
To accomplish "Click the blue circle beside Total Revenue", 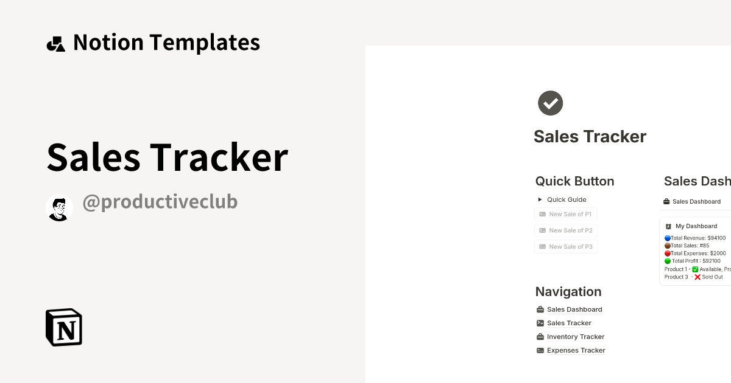I will coord(668,238).
